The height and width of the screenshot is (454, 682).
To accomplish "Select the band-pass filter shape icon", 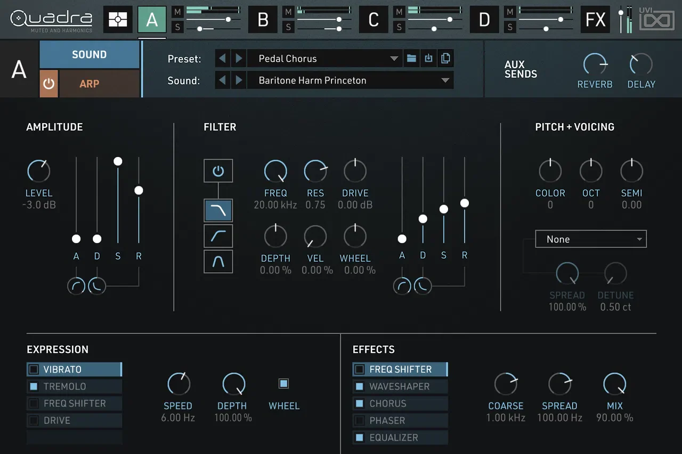I will tap(218, 261).
